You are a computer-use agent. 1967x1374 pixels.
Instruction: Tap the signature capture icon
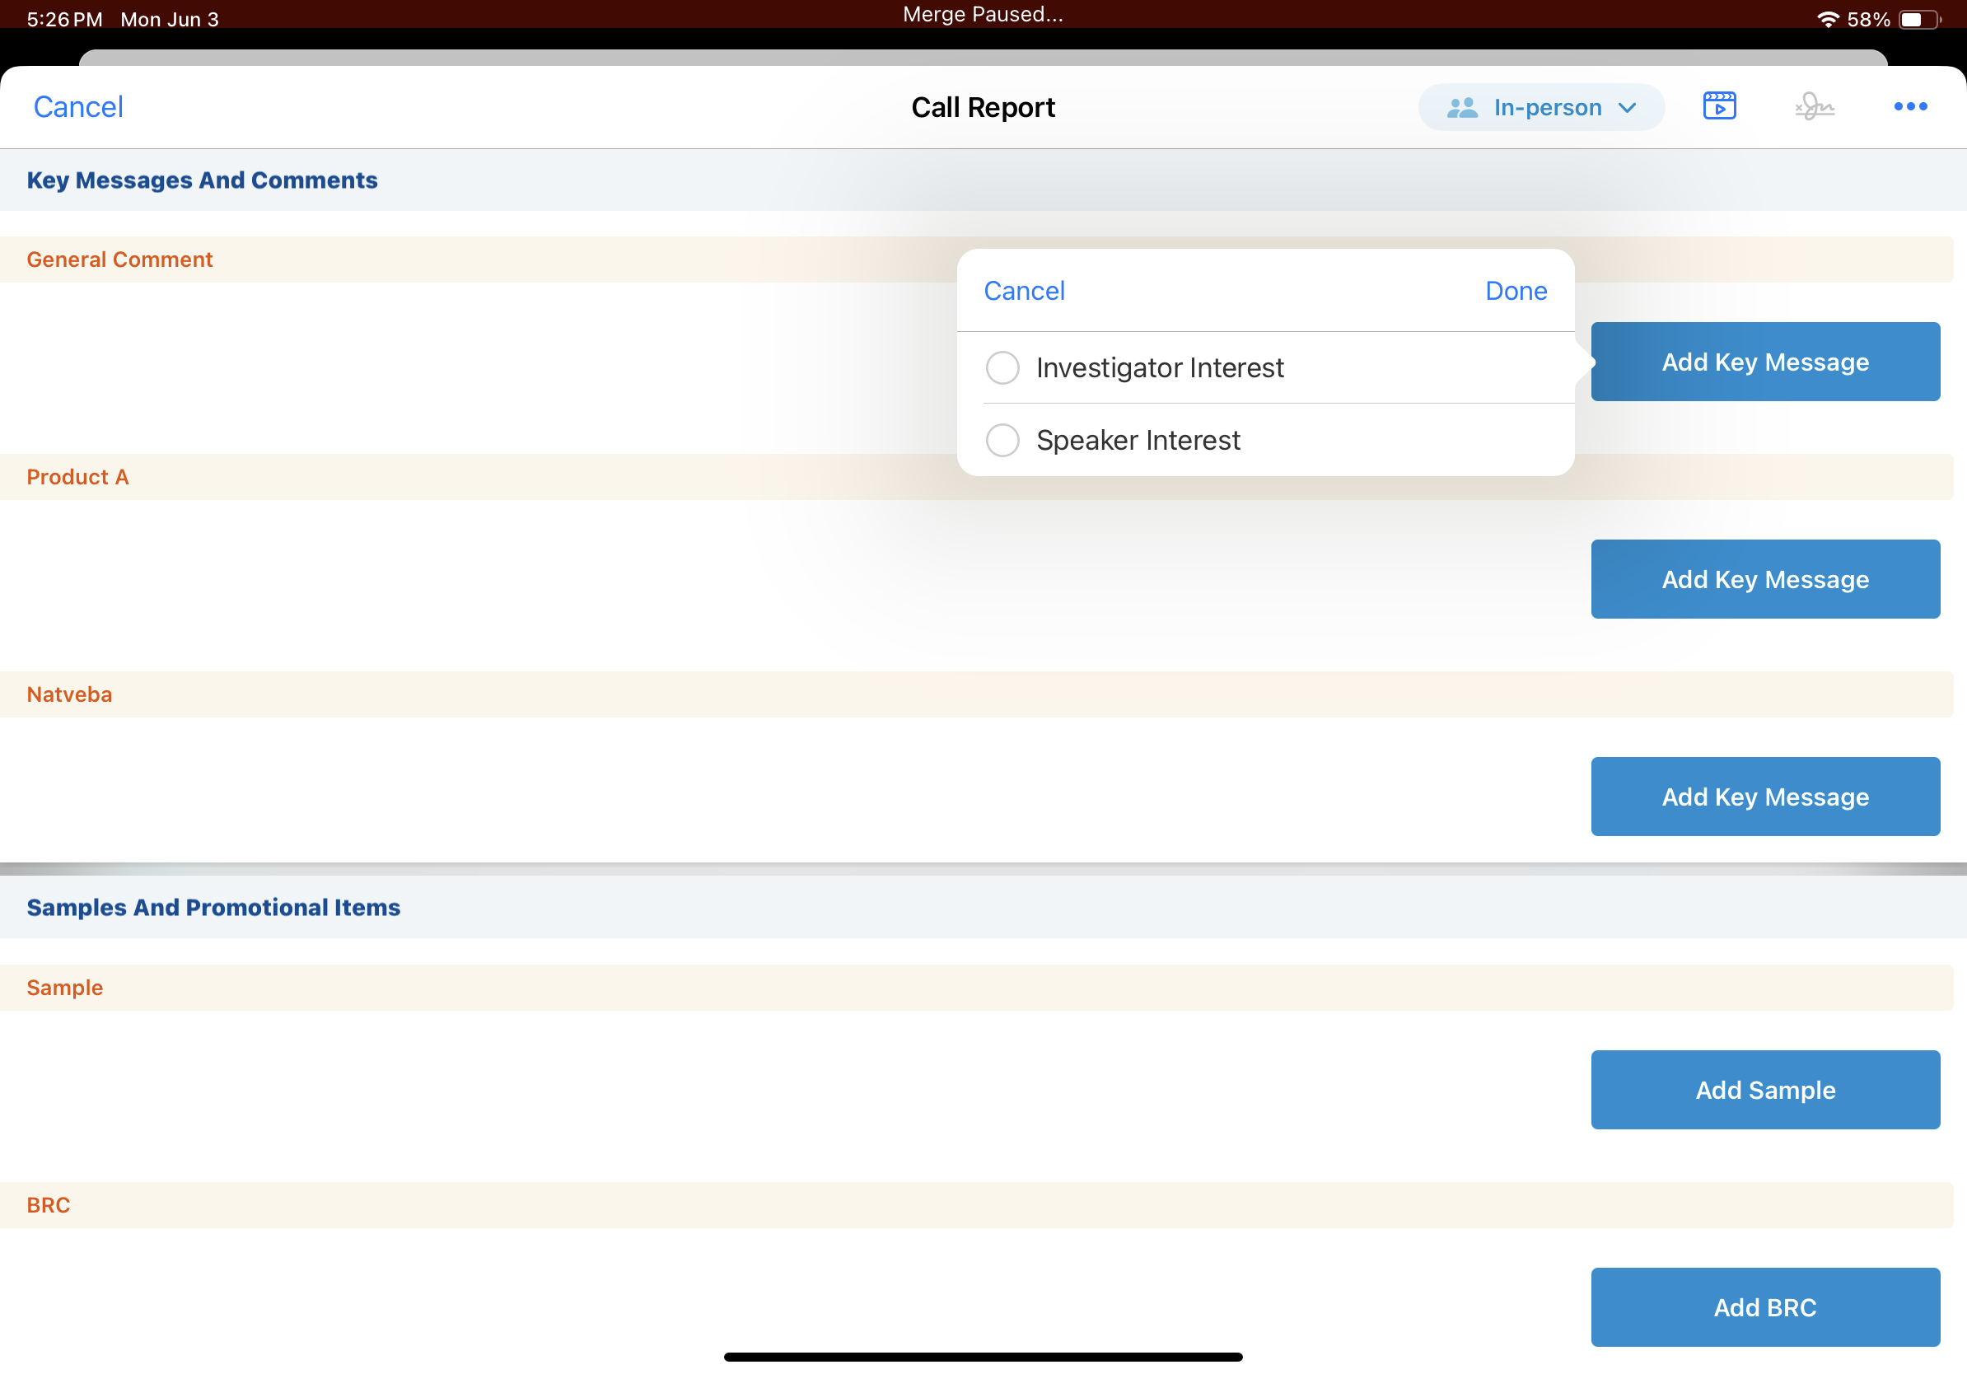tap(1814, 106)
